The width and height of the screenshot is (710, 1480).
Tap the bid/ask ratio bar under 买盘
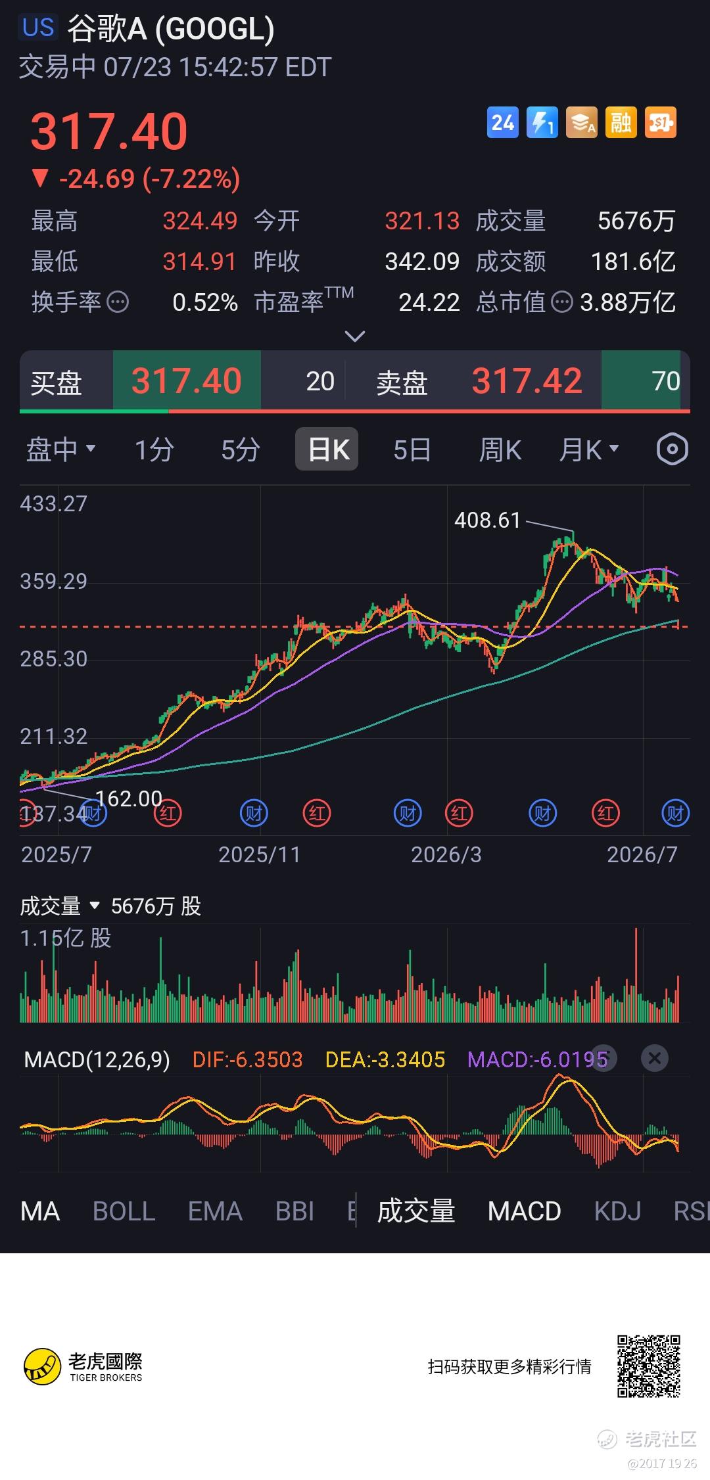pyautogui.click(x=355, y=411)
